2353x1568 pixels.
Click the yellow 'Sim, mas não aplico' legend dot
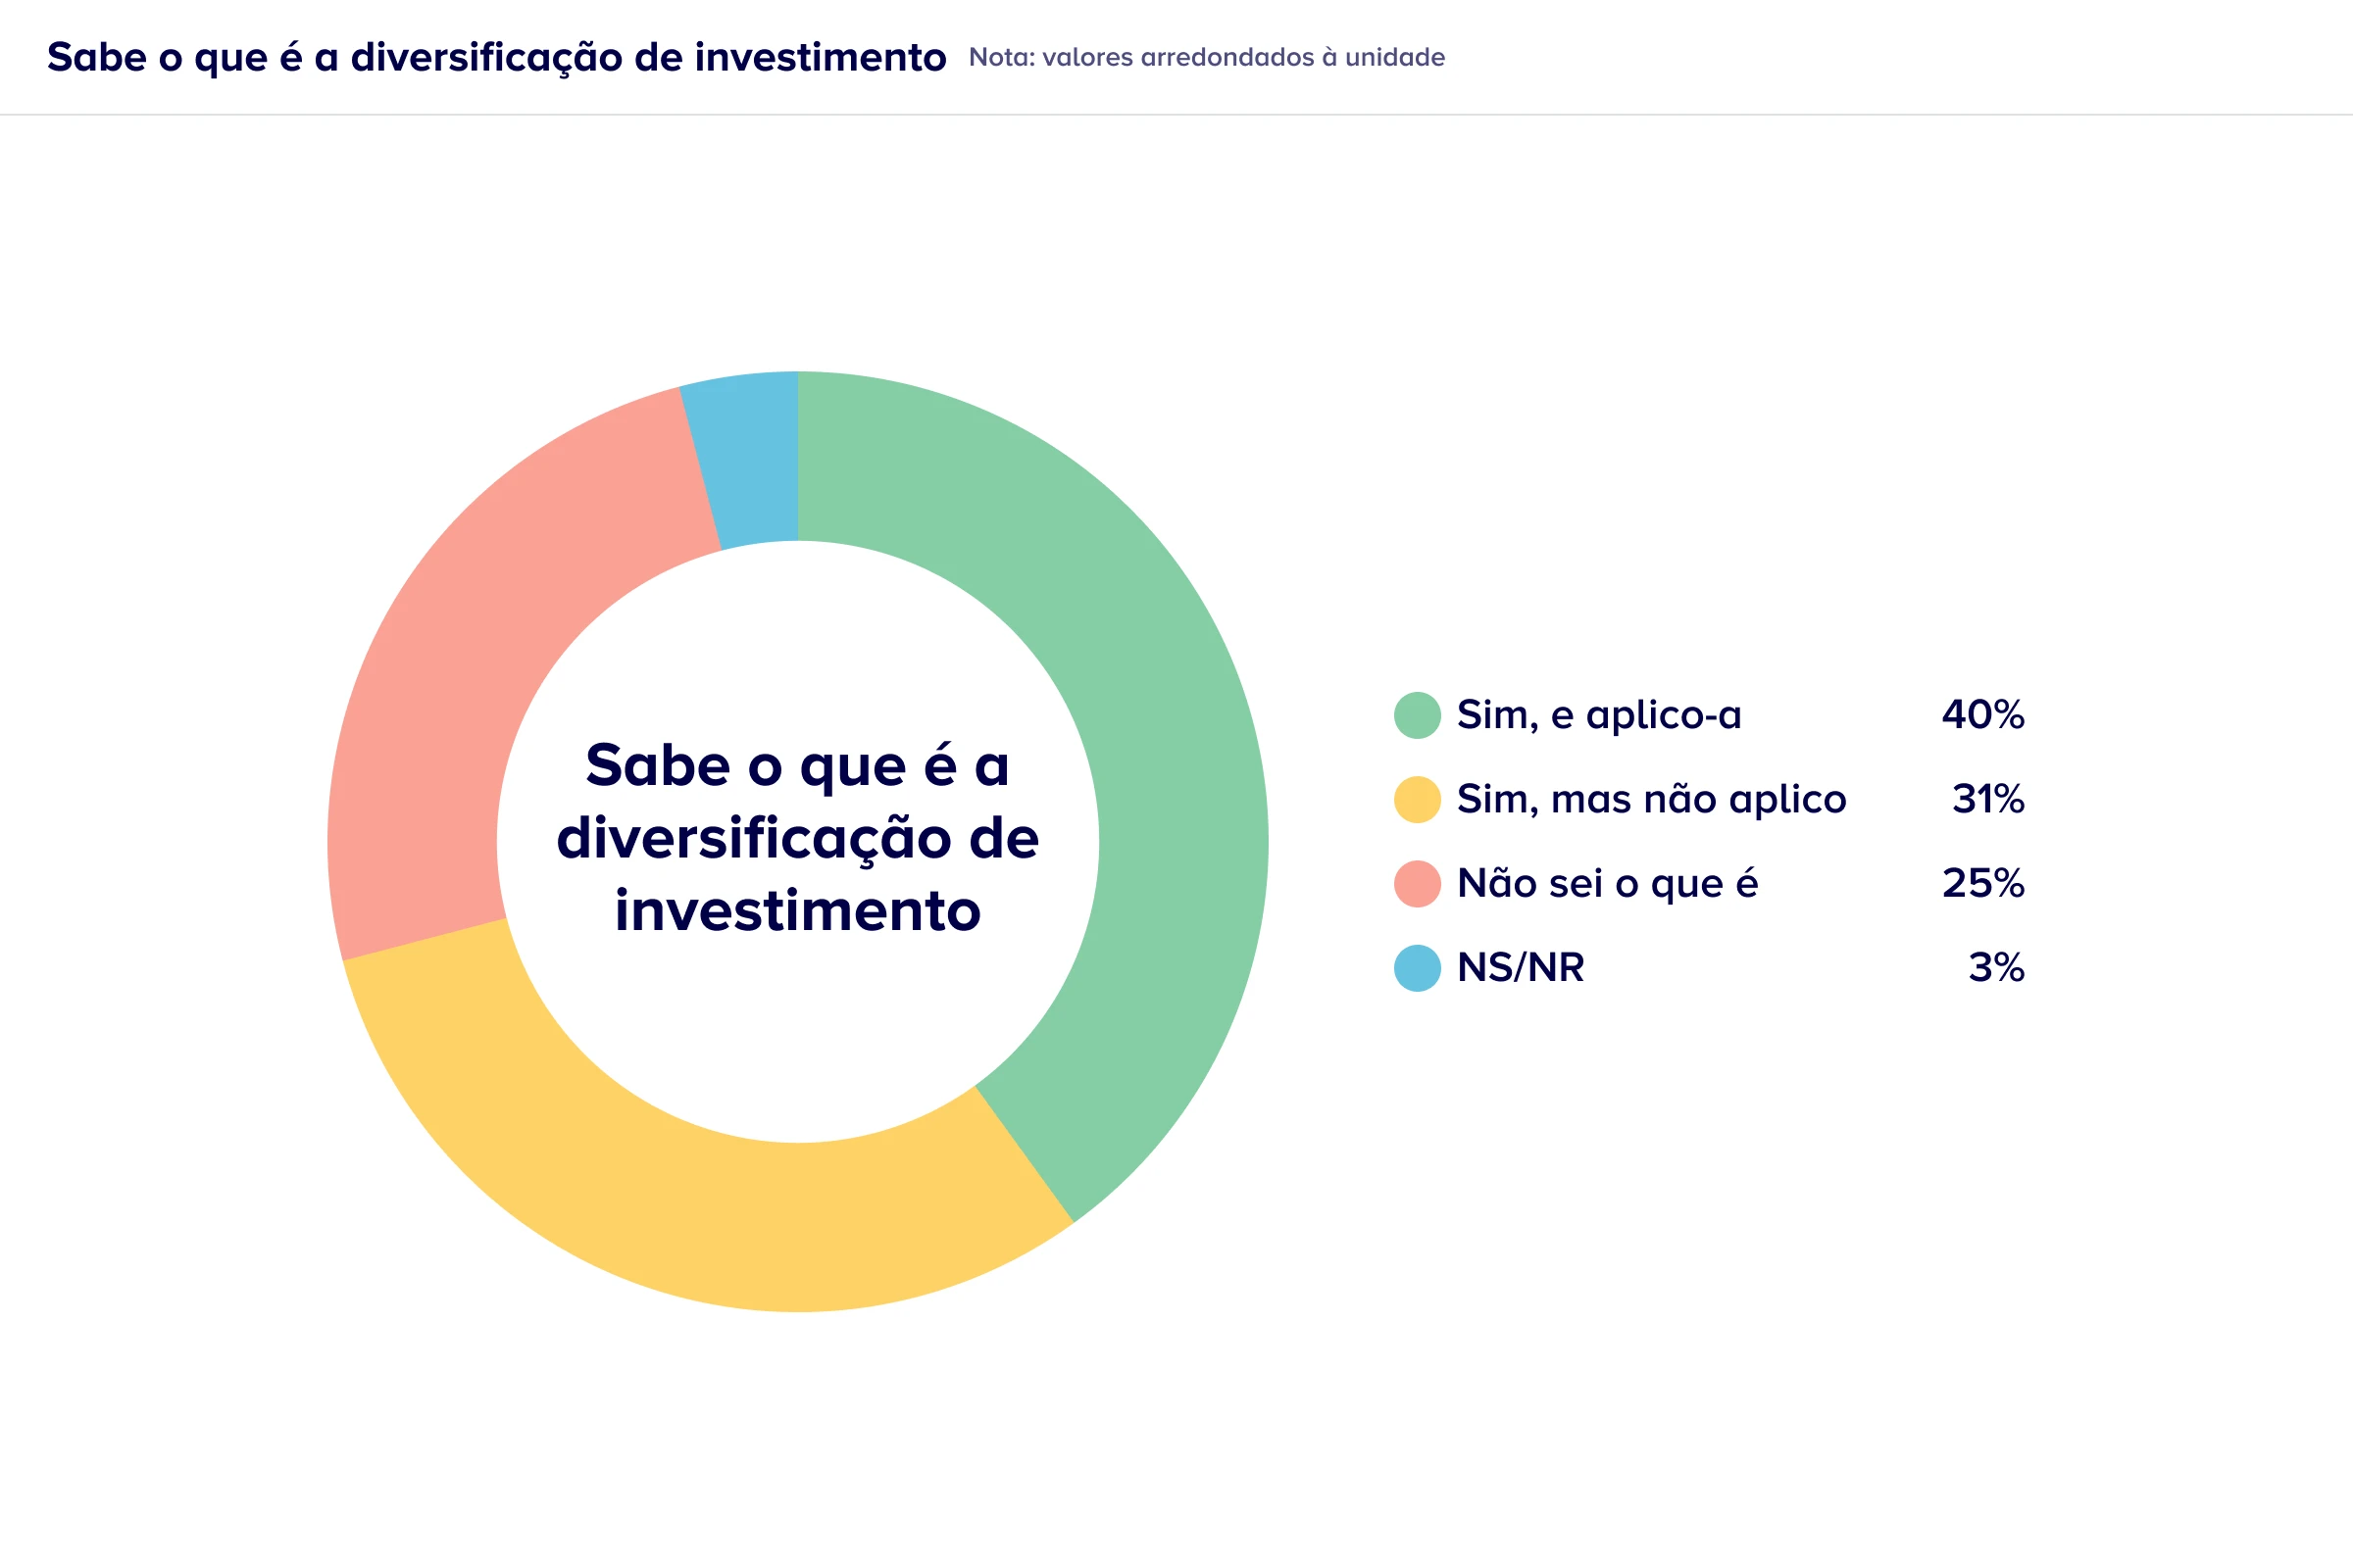point(1417,799)
